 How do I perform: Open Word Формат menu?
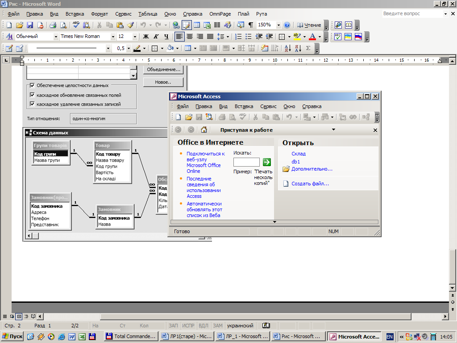(100, 14)
